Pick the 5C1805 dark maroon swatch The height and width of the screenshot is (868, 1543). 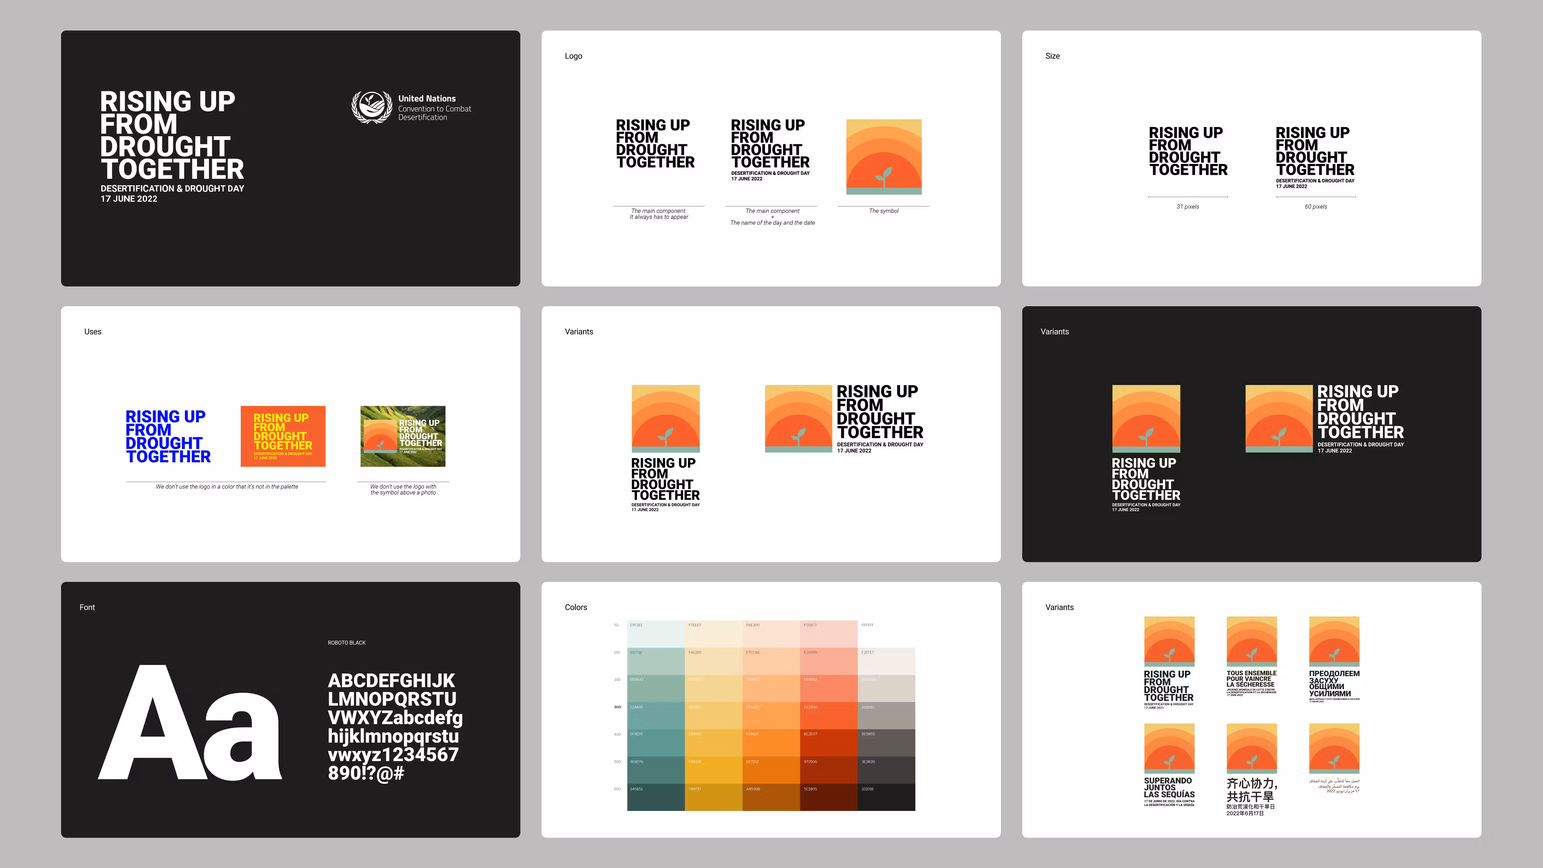click(x=829, y=797)
